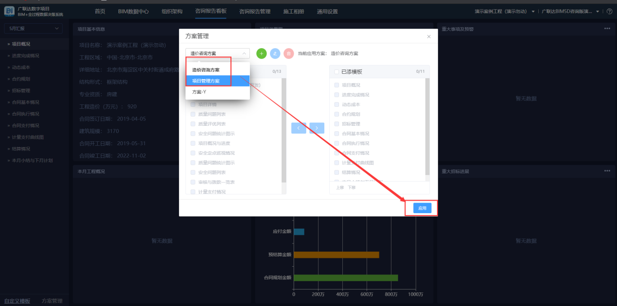This screenshot has width=617, height=306.
Task: Tick the 审核与拨款一览表 checkbox
Action: 193,182
